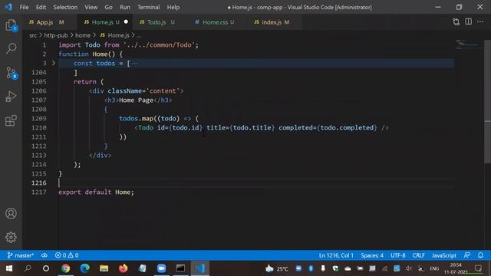
Task: Open the terminal window taskbar icon
Action: (180, 268)
